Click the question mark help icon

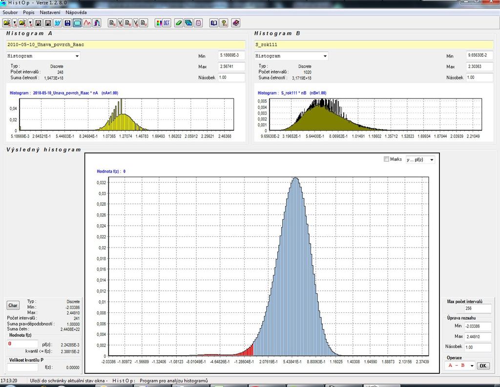tap(224, 23)
